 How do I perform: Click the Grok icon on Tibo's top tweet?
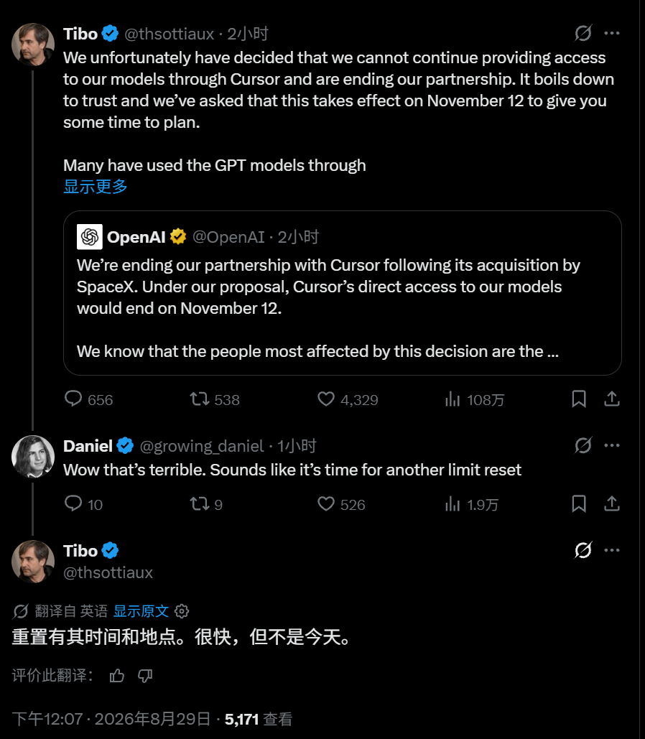(583, 33)
